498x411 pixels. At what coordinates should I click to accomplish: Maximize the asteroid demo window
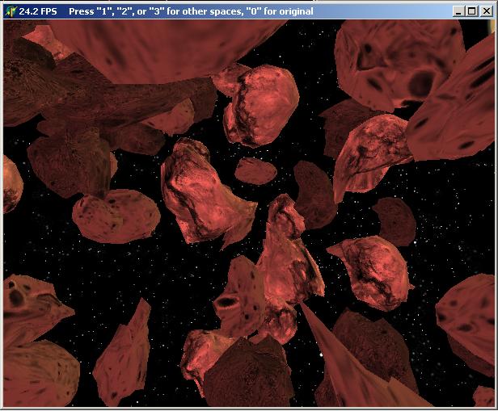pos(472,11)
